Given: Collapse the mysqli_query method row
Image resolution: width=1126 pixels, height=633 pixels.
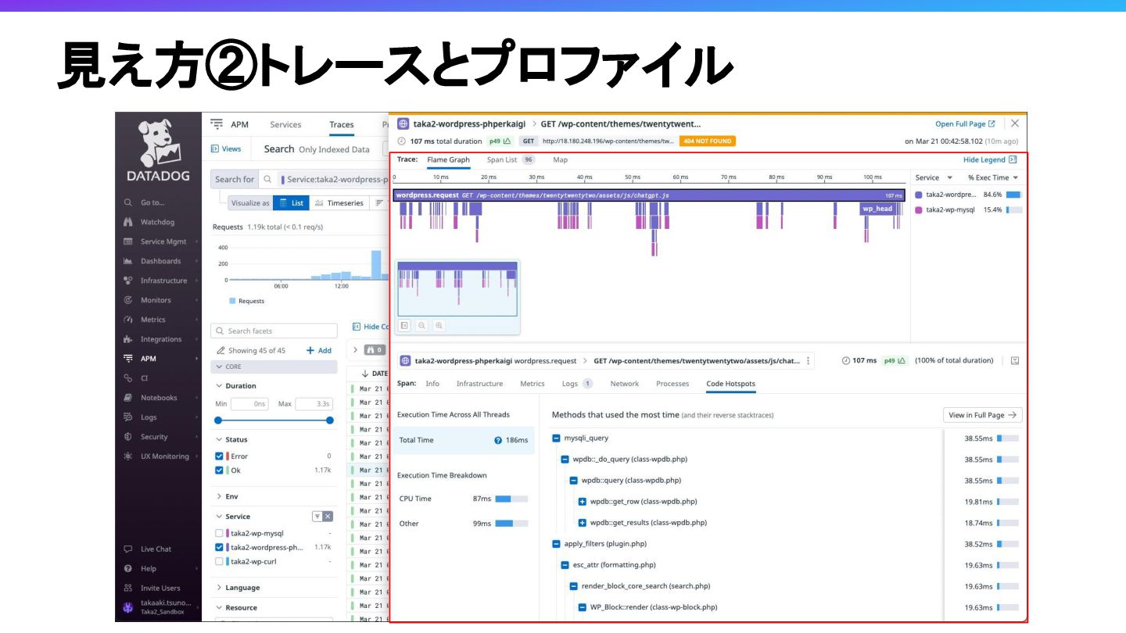Looking at the screenshot, I should click(557, 438).
